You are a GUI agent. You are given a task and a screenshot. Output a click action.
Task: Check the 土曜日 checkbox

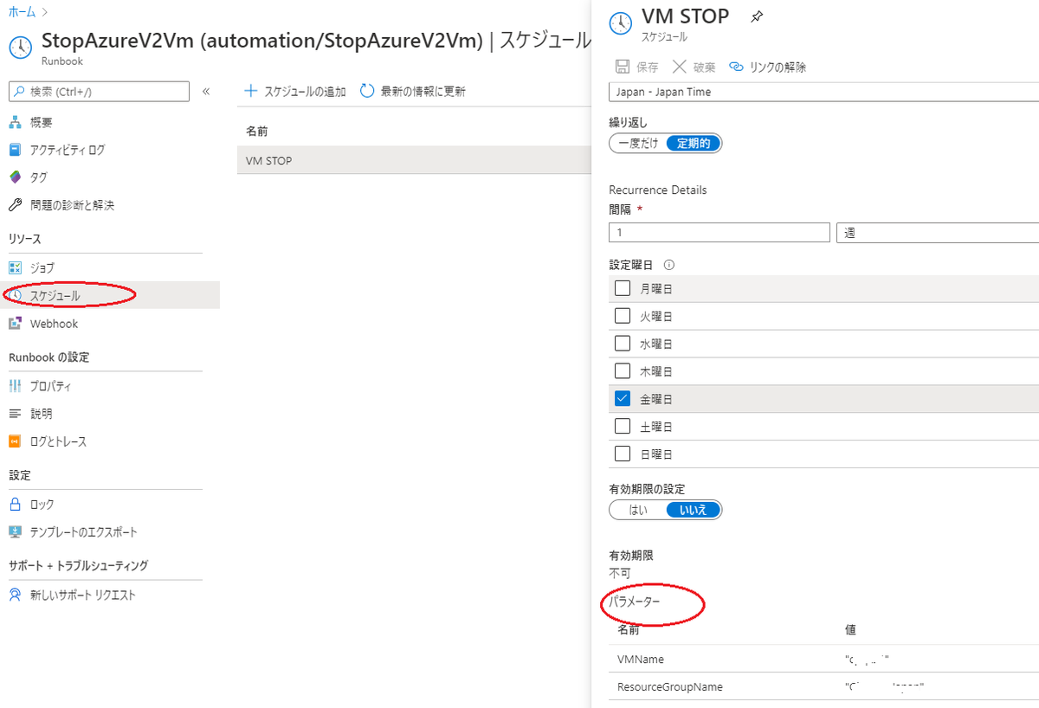[623, 427]
